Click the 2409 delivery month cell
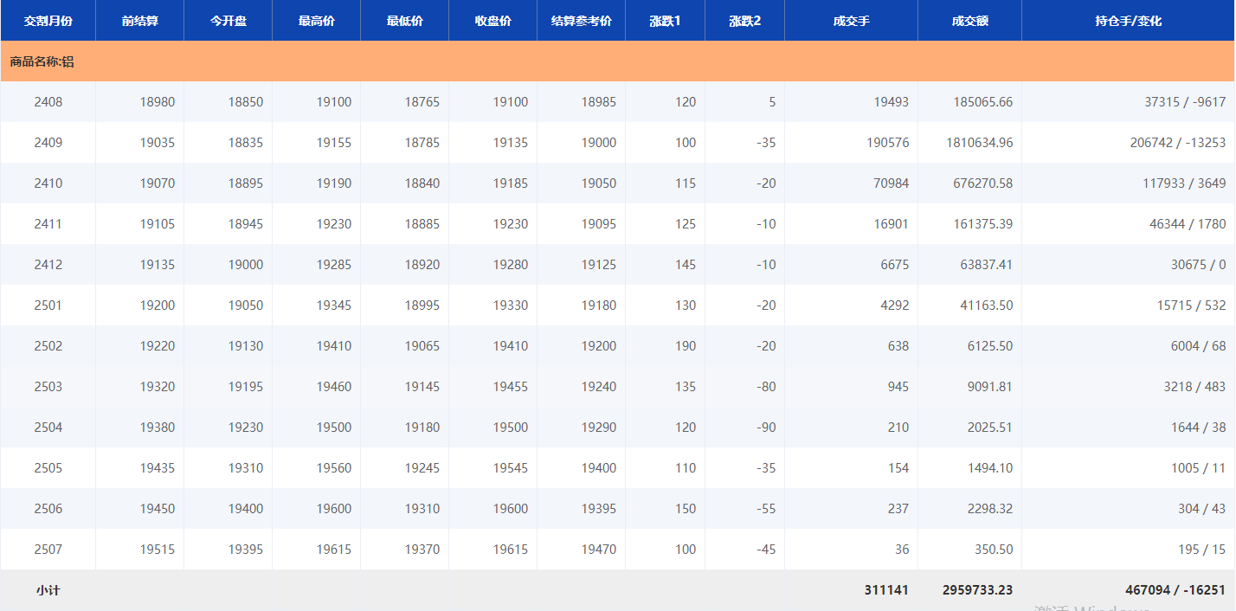The image size is (1236, 611). click(48, 143)
